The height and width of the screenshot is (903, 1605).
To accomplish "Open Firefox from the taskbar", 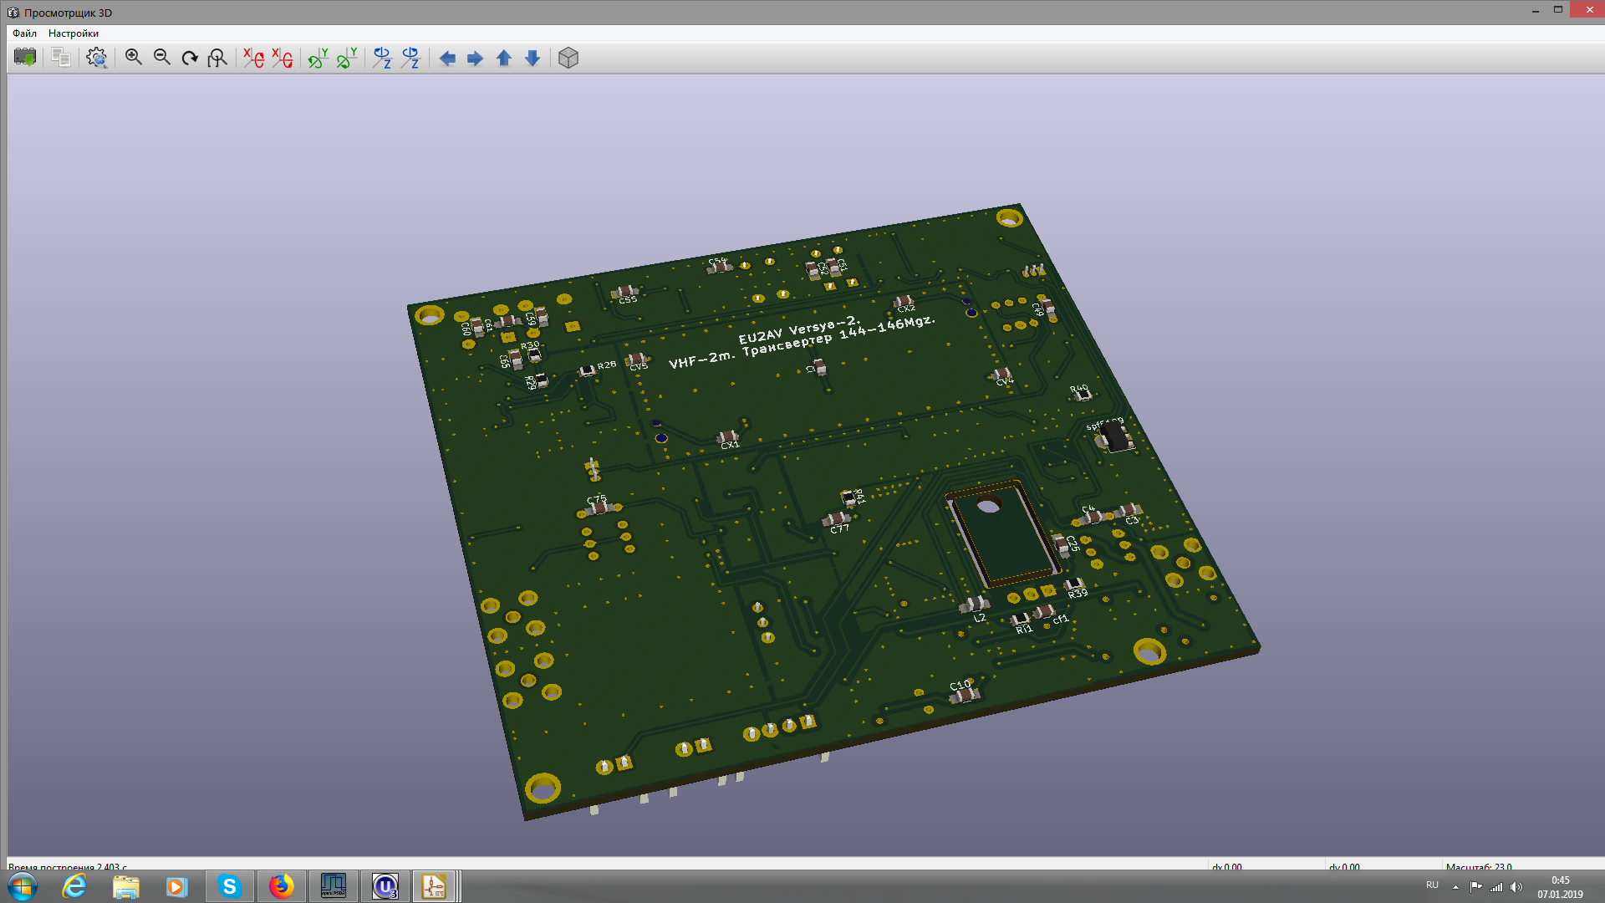I will (x=281, y=886).
